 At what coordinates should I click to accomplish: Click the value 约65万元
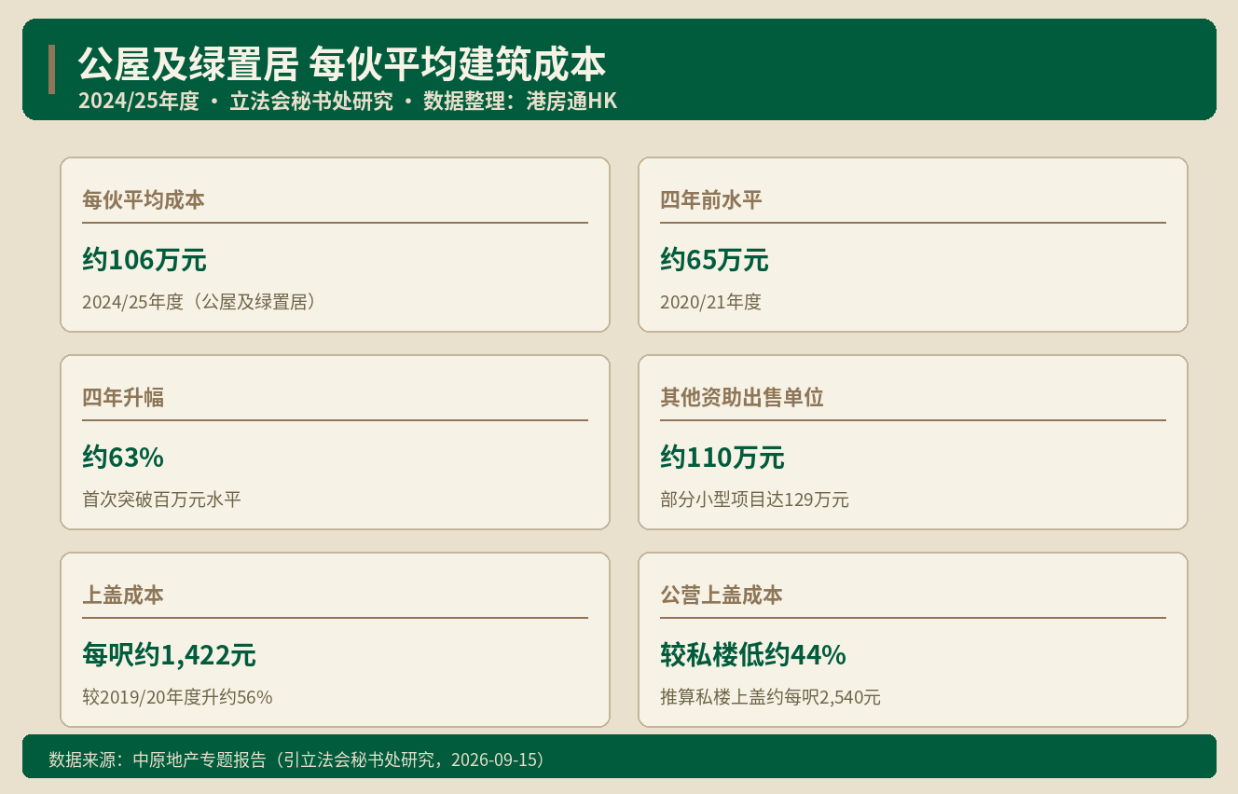click(x=714, y=260)
